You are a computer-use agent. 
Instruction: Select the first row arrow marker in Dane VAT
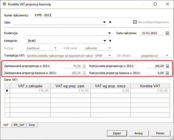point(7,90)
